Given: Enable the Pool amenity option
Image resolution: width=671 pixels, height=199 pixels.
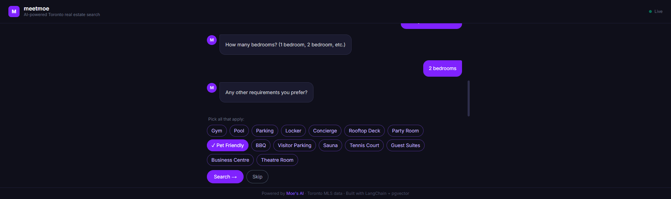Looking at the screenshot, I should pos(239,131).
